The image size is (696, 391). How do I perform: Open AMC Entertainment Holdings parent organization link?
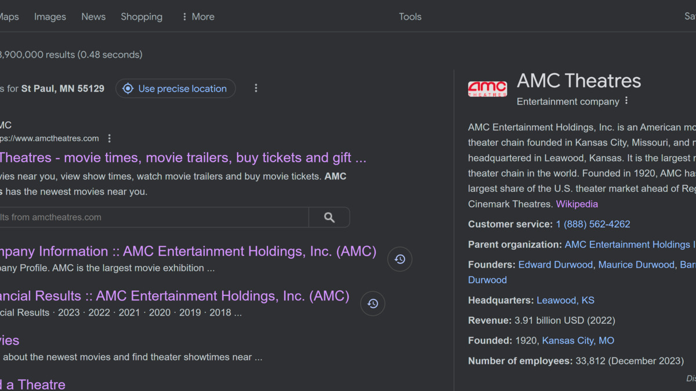point(630,244)
